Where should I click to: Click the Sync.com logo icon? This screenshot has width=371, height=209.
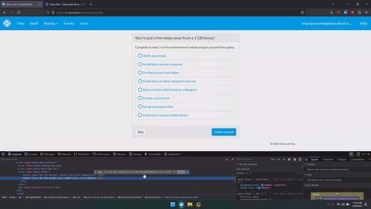pyautogui.click(x=7, y=23)
